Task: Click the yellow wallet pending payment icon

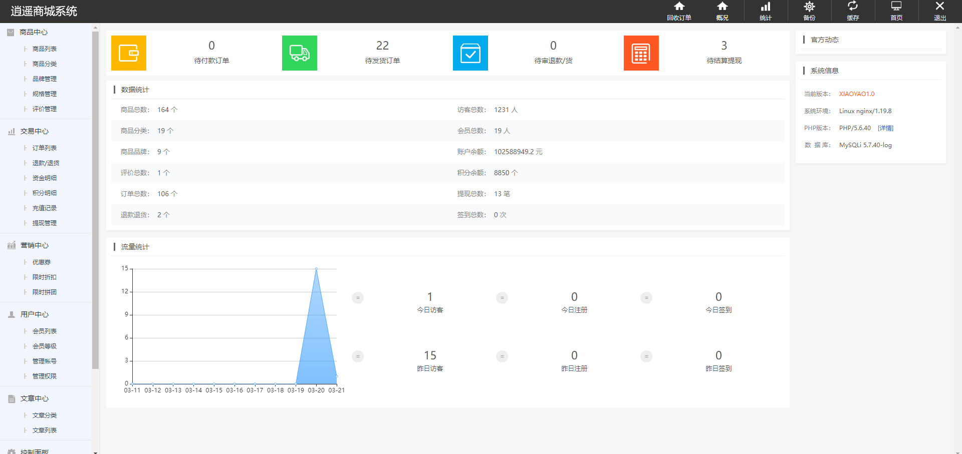Action: (128, 53)
